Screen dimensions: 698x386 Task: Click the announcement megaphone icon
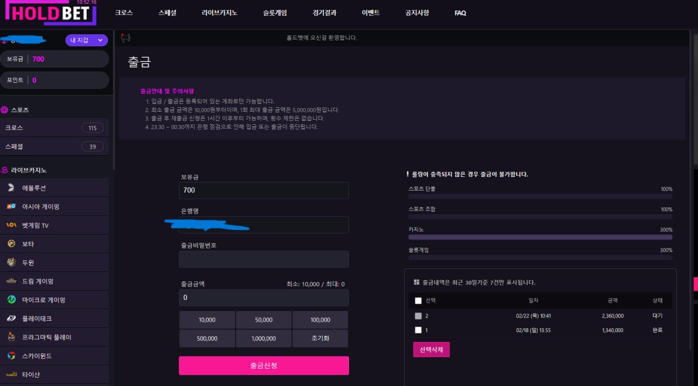click(126, 38)
